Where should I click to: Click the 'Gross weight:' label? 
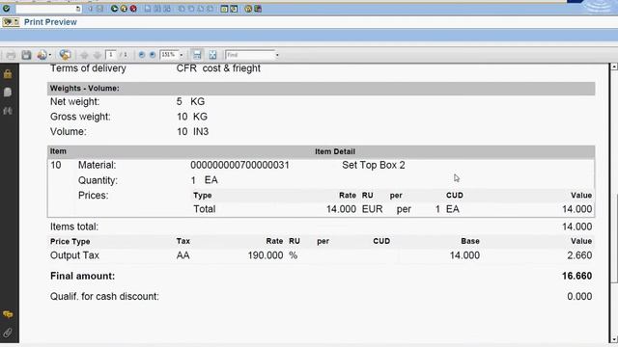(x=80, y=117)
